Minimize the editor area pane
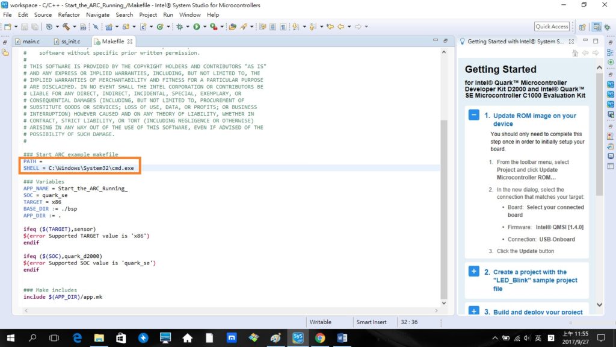This screenshot has width=616, height=347. (436, 40)
